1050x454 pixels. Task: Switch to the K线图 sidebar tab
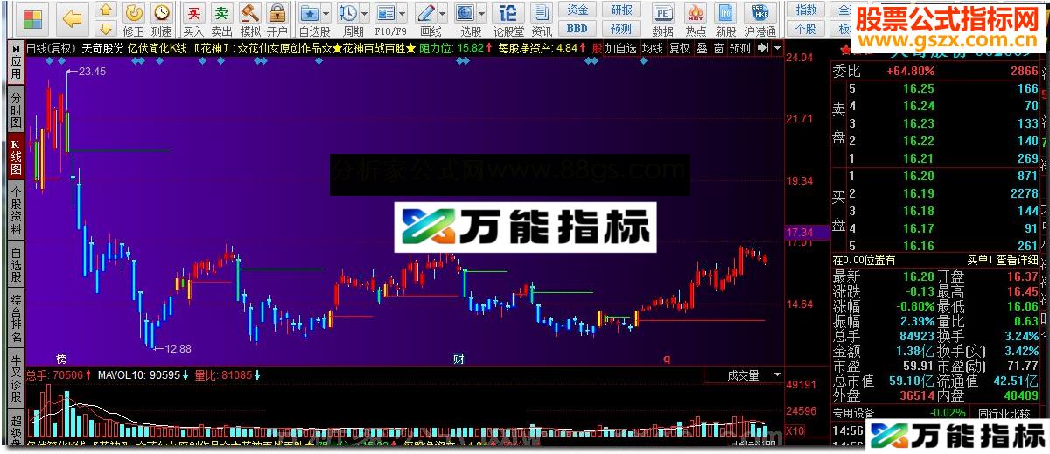click(x=16, y=157)
